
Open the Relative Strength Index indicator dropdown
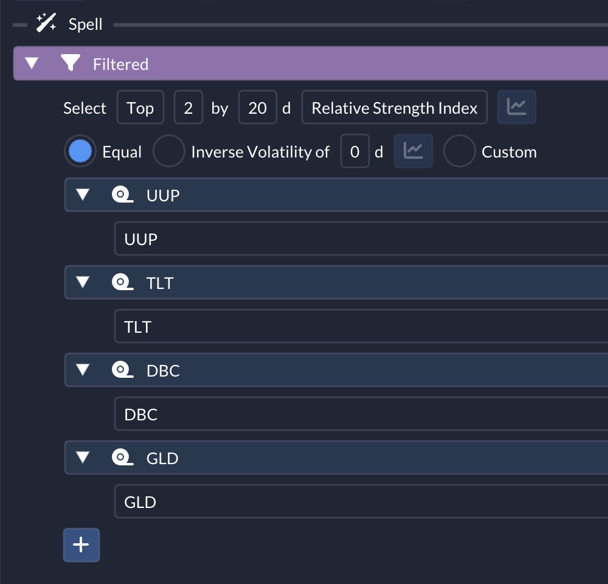tap(395, 108)
